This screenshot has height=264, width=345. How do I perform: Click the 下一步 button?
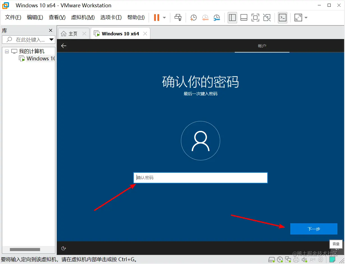tap(314, 229)
